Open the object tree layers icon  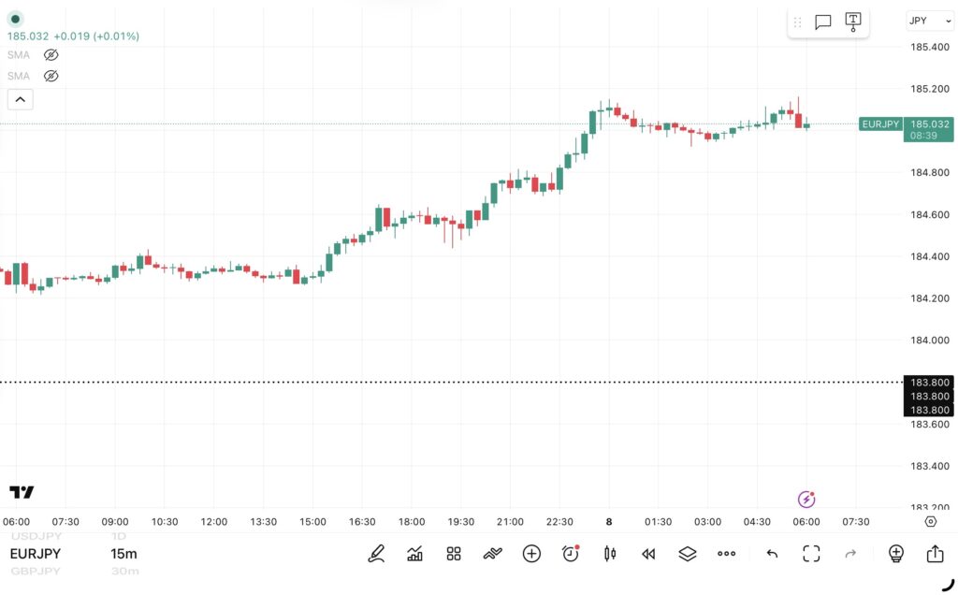pyautogui.click(x=688, y=553)
